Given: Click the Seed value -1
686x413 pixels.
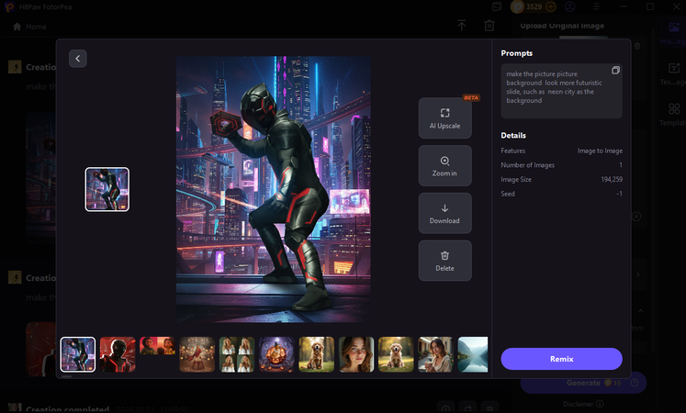Looking at the screenshot, I should pyautogui.click(x=619, y=194).
